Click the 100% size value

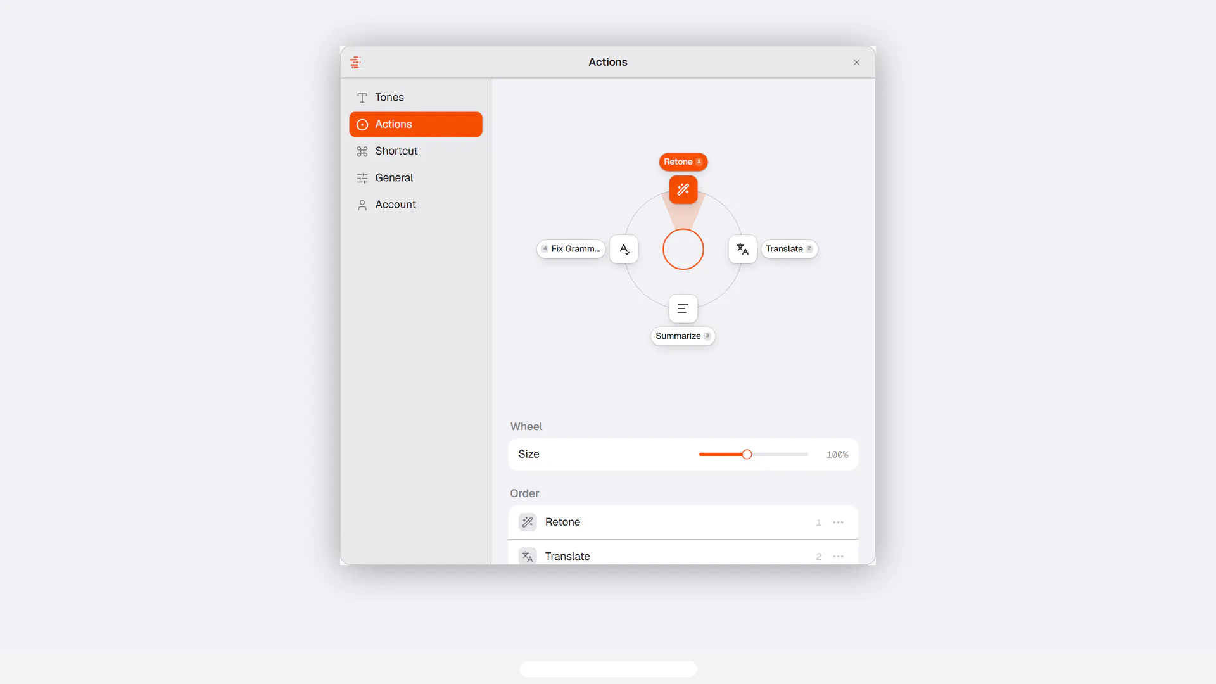tap(837, 455)
